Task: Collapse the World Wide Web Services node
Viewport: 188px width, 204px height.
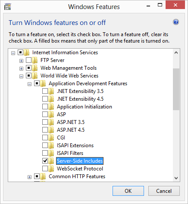Action: (21, 76)
